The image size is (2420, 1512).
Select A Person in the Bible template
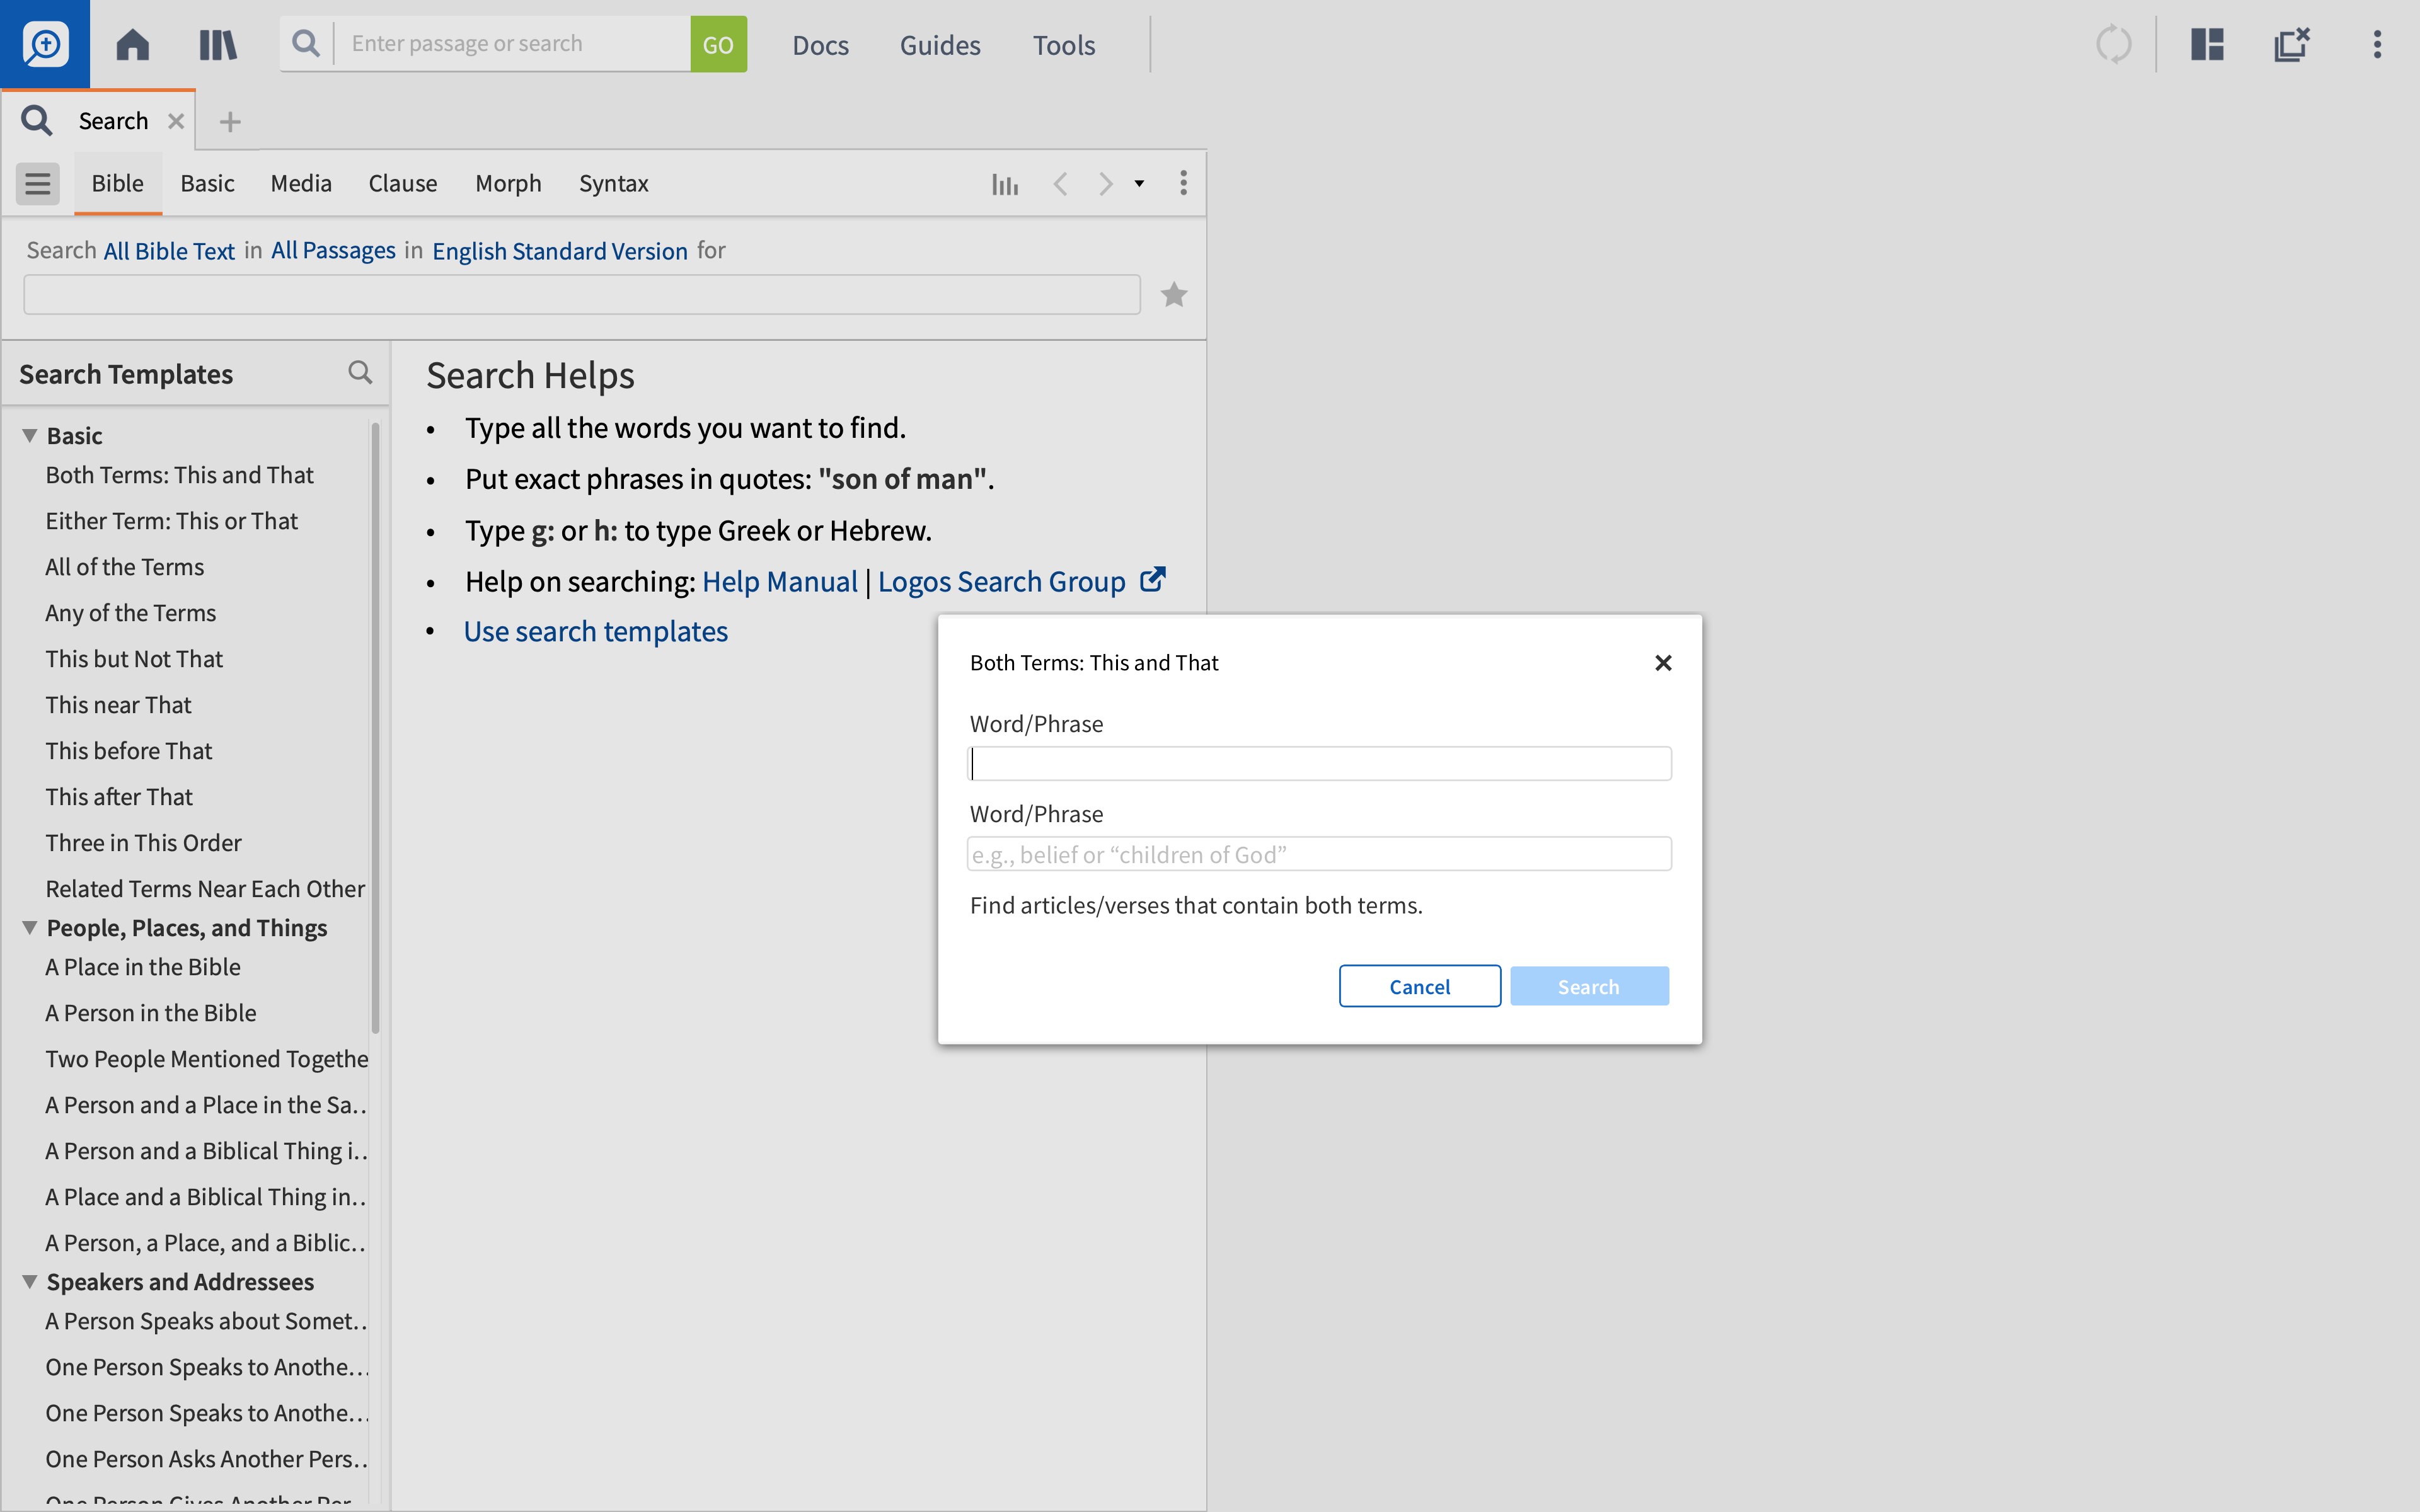(x=151, y=1013)
